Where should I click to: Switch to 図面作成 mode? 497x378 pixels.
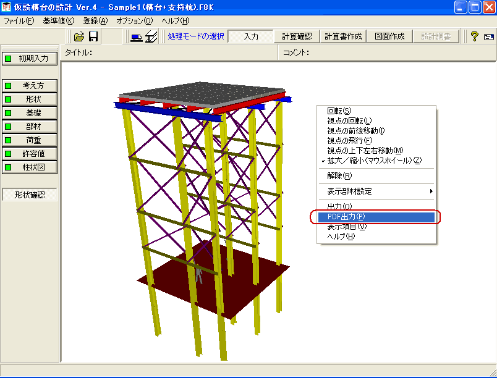[x=389, y=36]
